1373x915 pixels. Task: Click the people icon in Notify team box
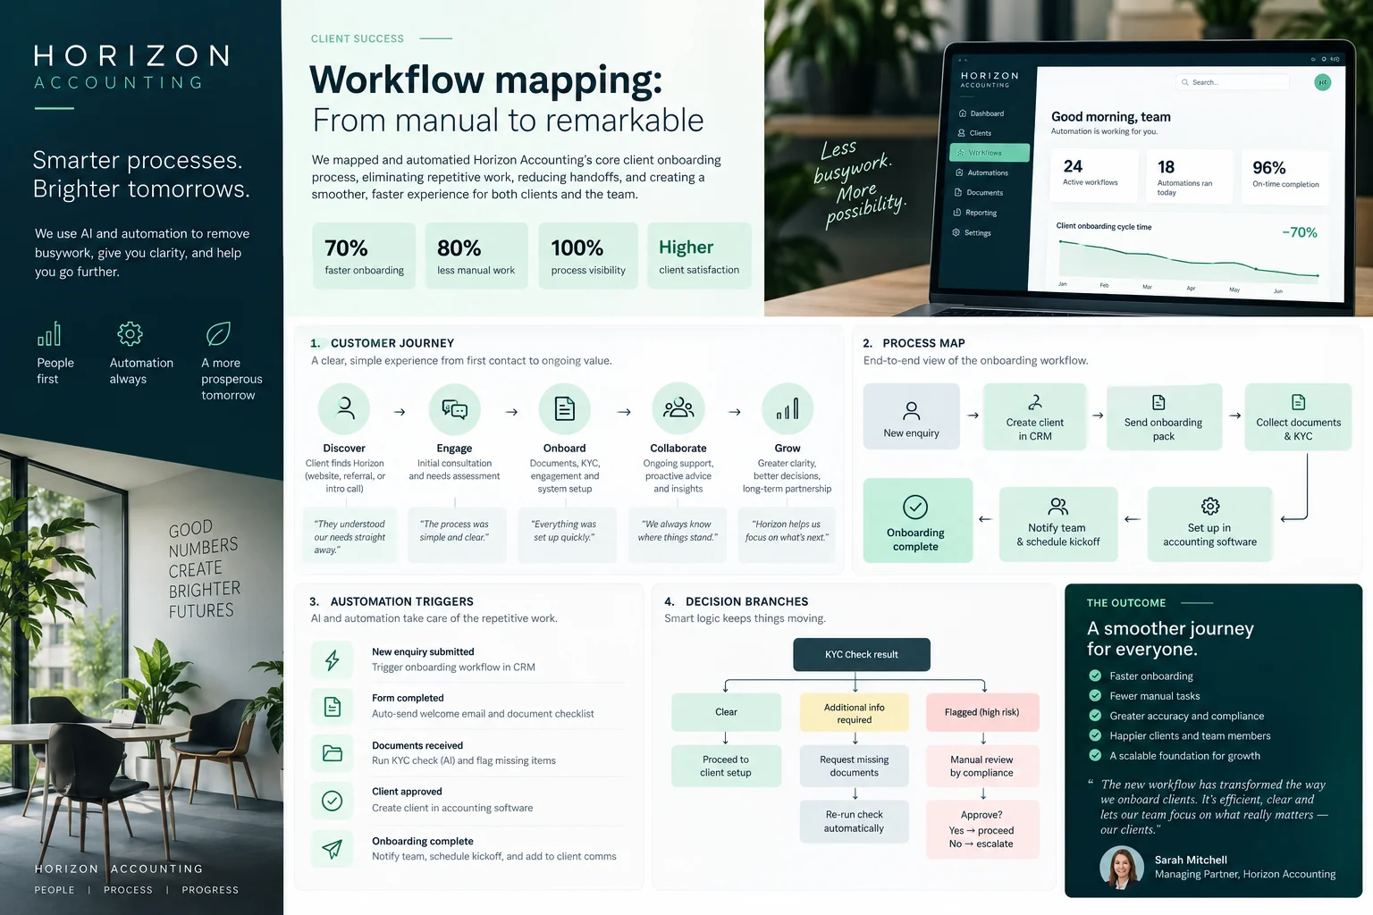1058,507
